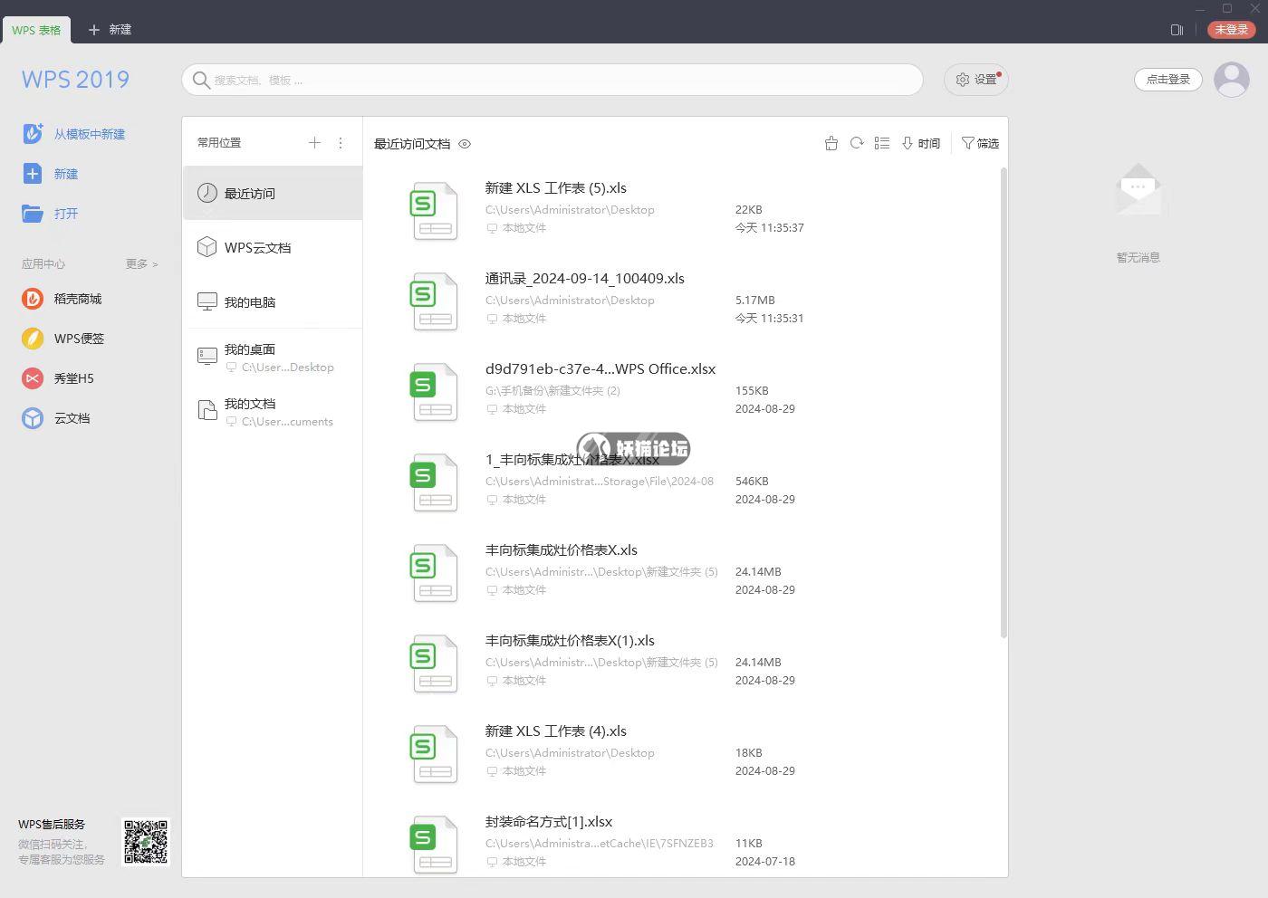Image resolution: width=1268 pixels, height=898 pixels.
Task: Expand 更多 in 应用中心
Action: tap(142, 263)
